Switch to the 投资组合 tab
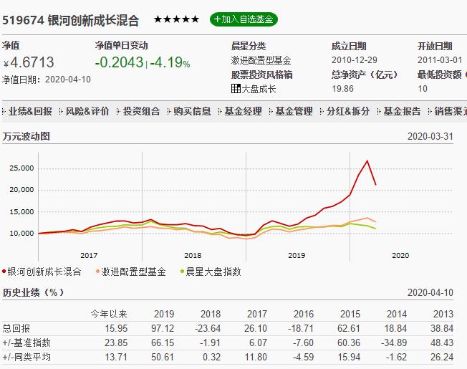467x369 pixels. tap(142, 111)
